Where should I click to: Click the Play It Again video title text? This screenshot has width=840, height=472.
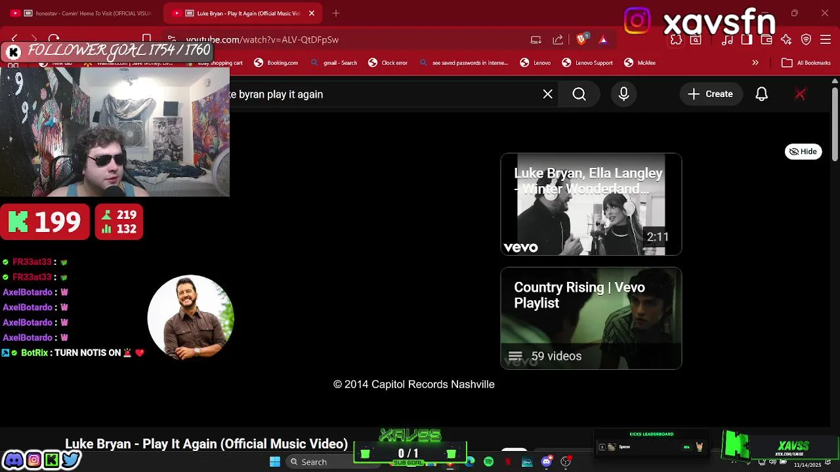point(206,444)
